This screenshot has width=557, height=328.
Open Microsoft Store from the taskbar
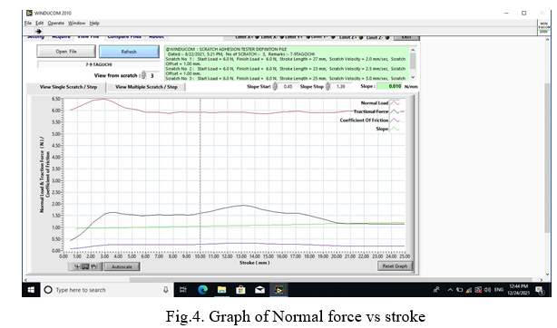click(x=240, y=290)
